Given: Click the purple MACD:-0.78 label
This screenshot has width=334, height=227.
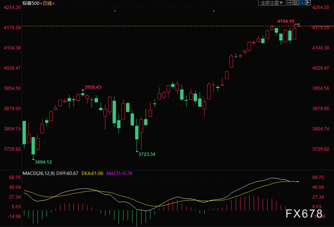Looking at the screenshot, I should [119, 173].
